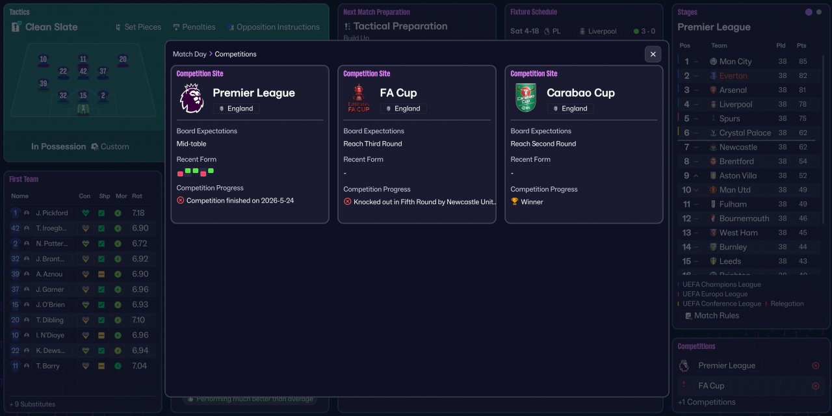Screen dimensions: 832x416
Task: Click the Carabao Cup badge
Action: point(525,98)
